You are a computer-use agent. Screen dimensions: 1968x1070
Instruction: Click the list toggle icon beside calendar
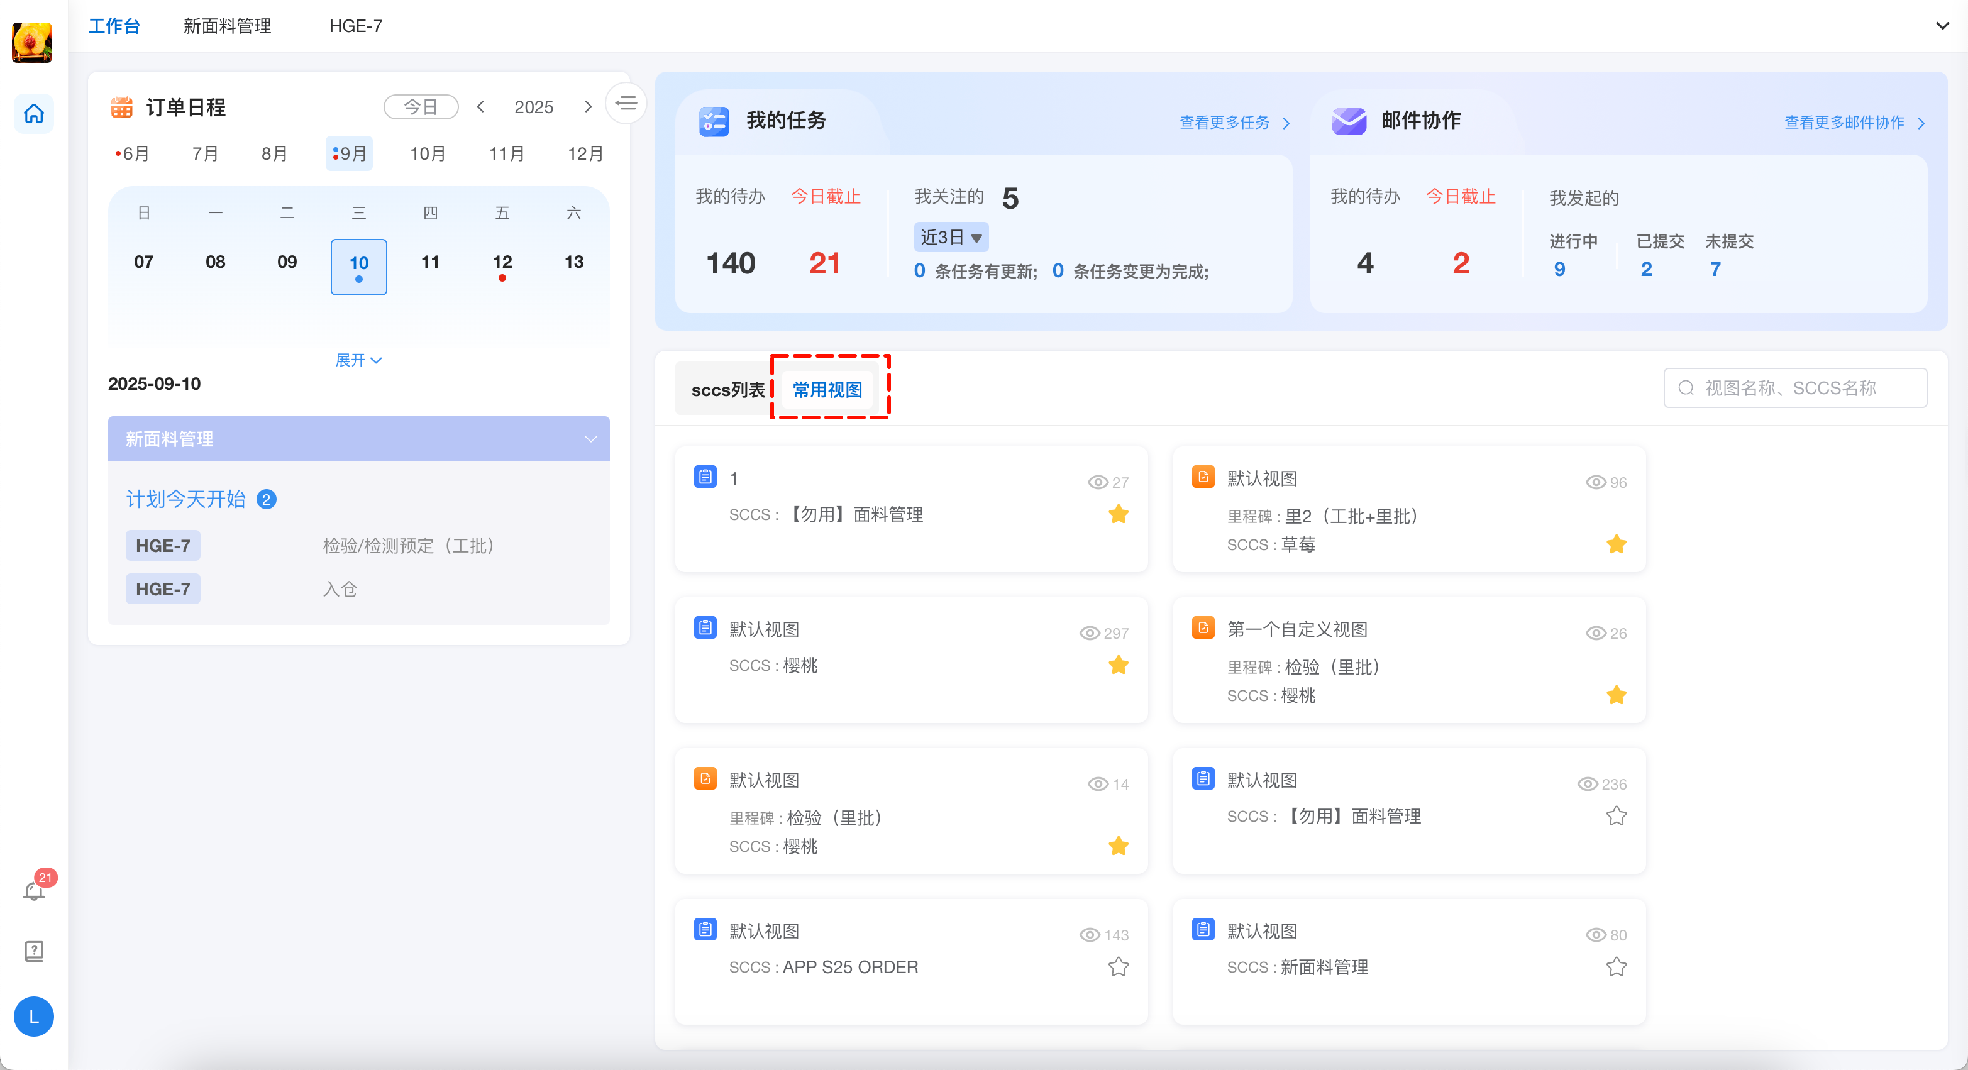[626, 103]
